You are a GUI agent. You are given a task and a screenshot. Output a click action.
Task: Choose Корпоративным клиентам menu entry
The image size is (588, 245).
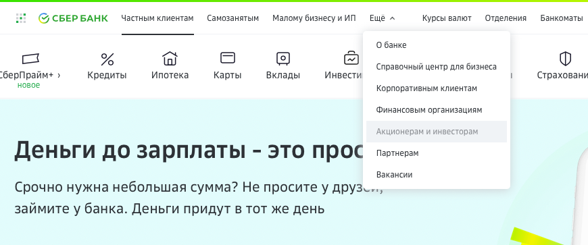coord(437,88)
